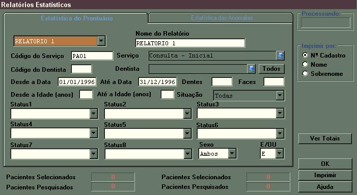
Task: Expand the Status4 dropdown
Action: [x=94, y=133]
